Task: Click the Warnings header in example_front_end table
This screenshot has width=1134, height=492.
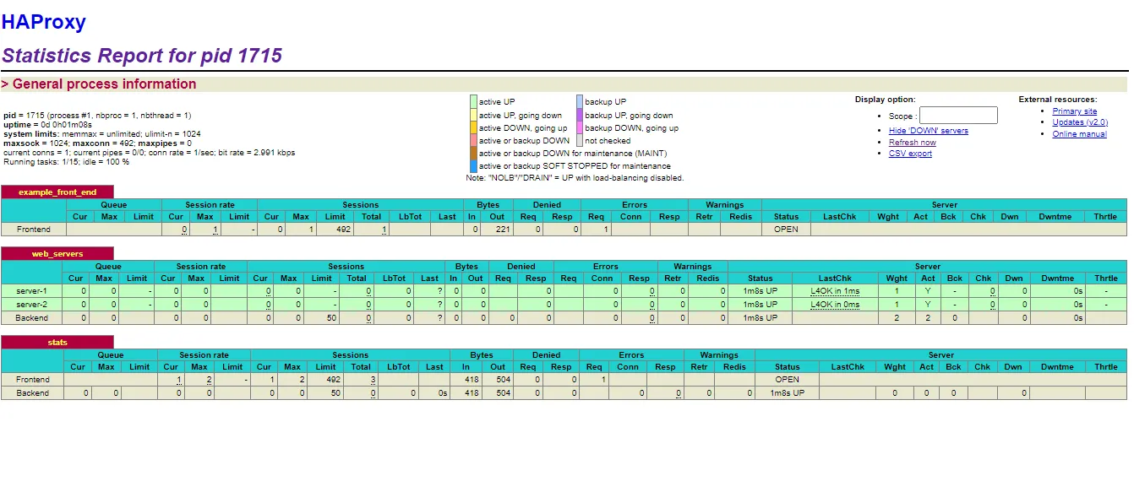Action: (x=725, y=205)
